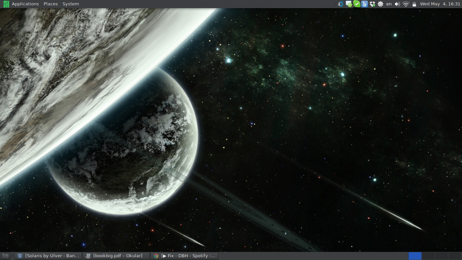Click the Manjaro logo icon in top panel
The width and height of the screenshot is (462, 260).
[6, 4]
